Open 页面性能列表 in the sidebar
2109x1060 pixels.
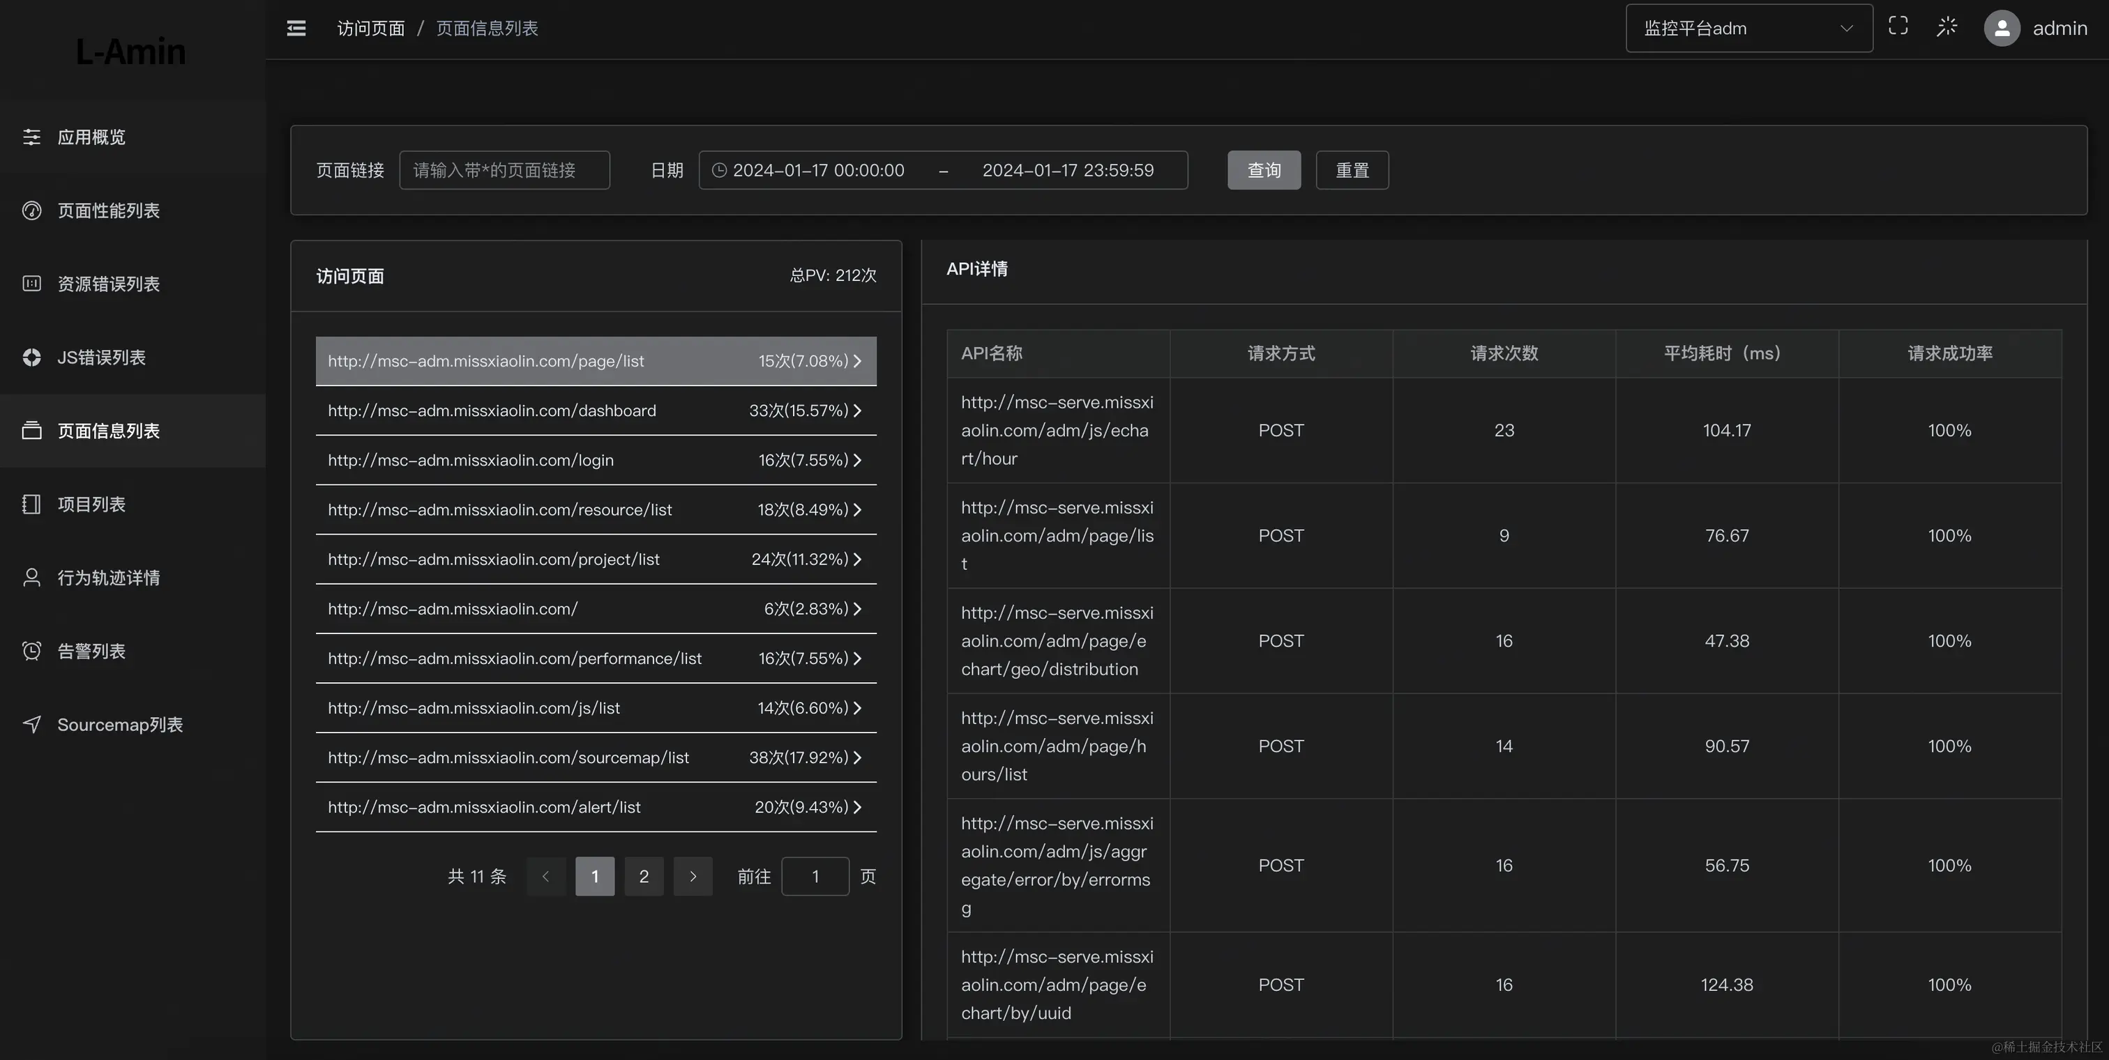(x=108, y=211)
